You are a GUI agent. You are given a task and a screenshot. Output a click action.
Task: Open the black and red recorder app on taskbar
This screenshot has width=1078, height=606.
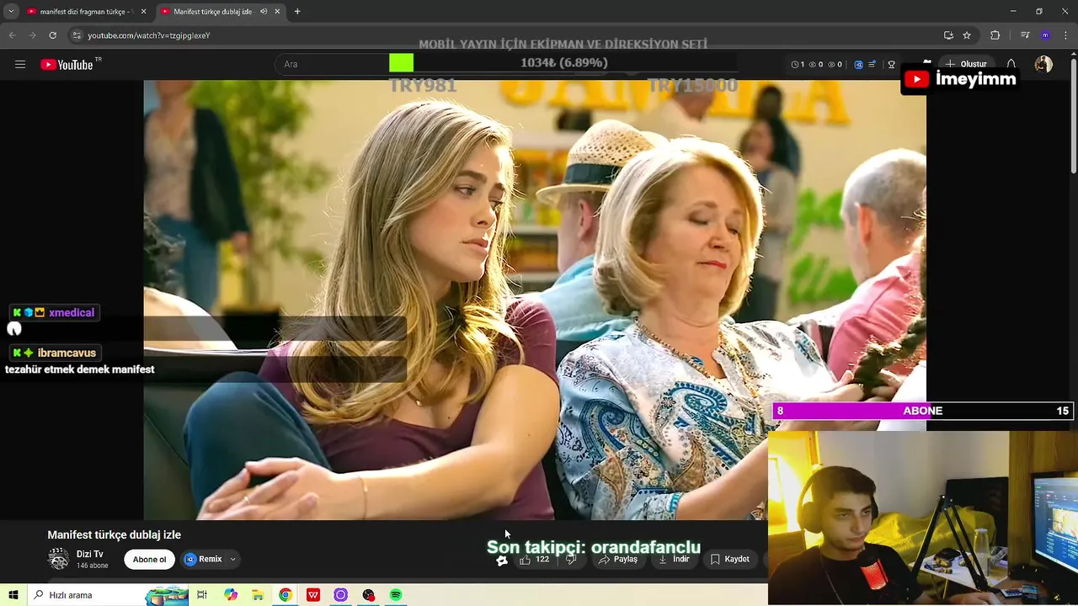pyautogui.click(x=368, y=595)
